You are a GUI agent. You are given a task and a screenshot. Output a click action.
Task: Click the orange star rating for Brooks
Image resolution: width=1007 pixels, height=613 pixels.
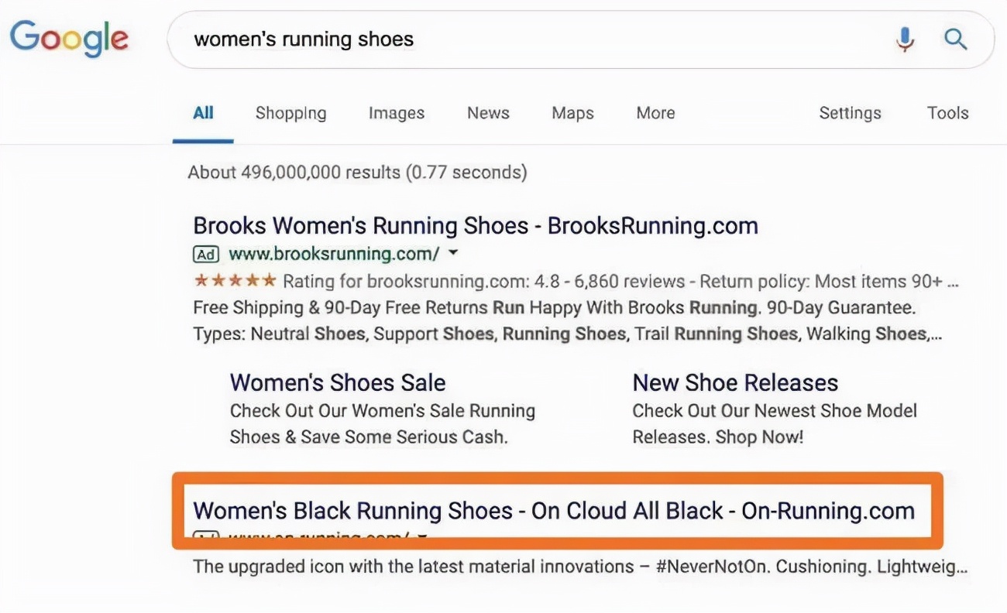(x=234, y=280)
